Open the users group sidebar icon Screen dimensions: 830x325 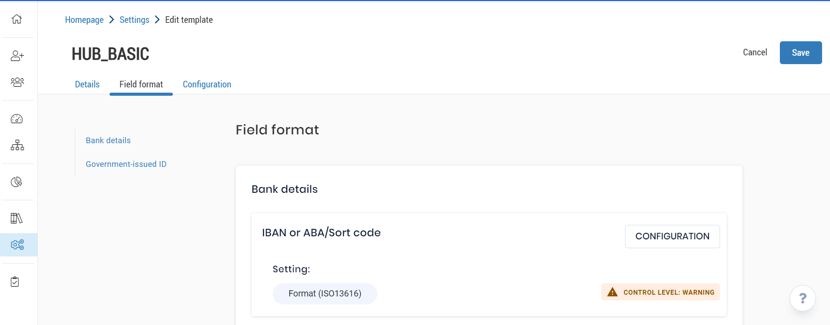click(17, 82)
